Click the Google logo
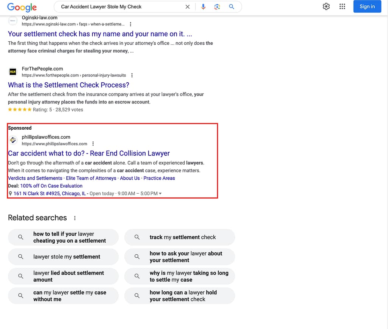 tap(22, 7)
